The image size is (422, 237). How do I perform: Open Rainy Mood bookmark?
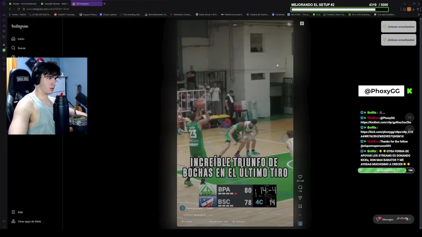(x=208, y=14)
